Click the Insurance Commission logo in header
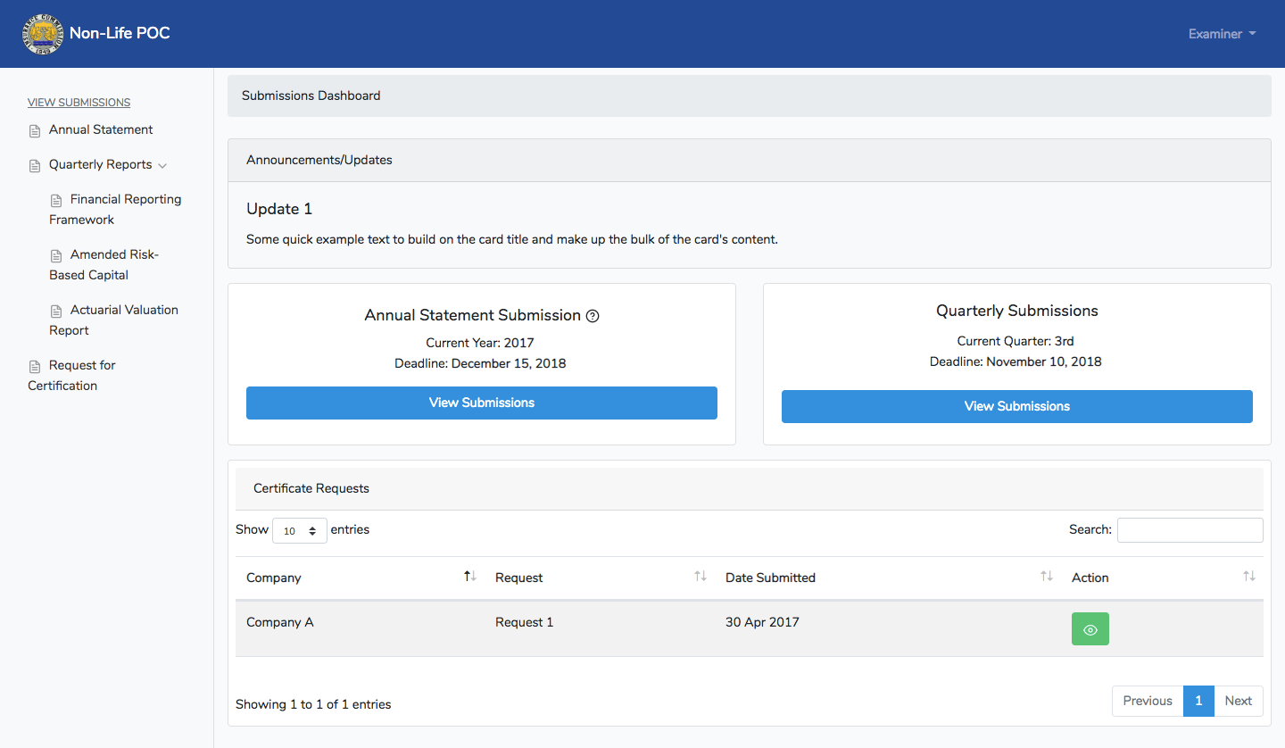1285x748 pixels. (x=43, y=34)
